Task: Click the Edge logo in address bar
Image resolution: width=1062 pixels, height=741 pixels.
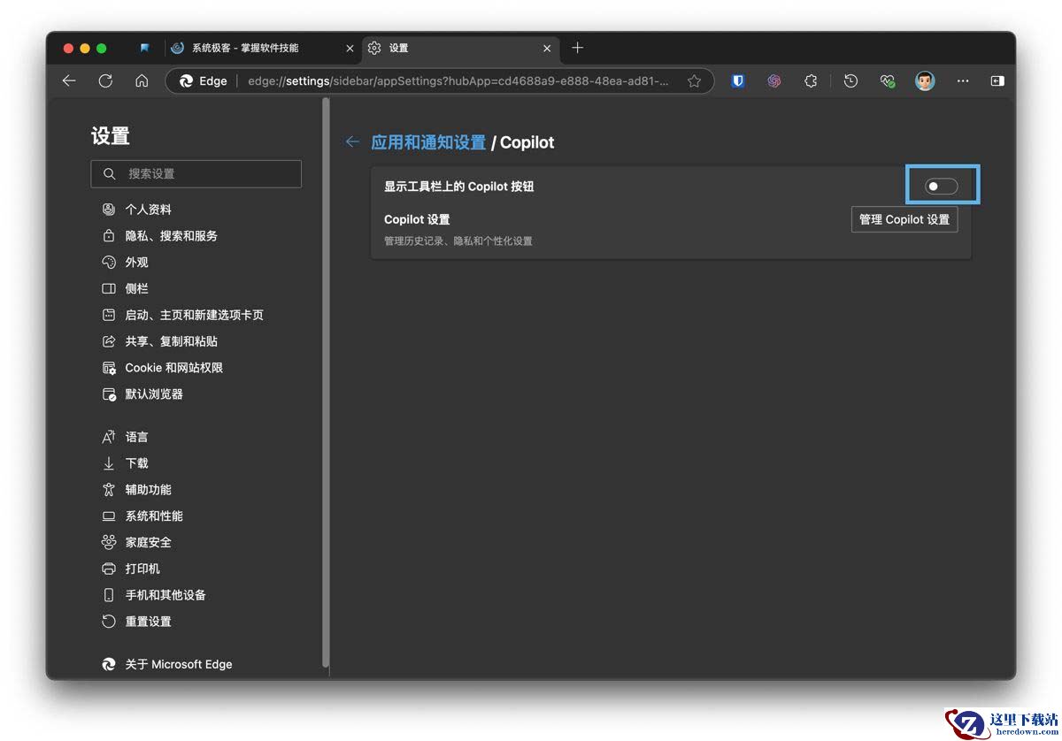Action: (187, 80)
